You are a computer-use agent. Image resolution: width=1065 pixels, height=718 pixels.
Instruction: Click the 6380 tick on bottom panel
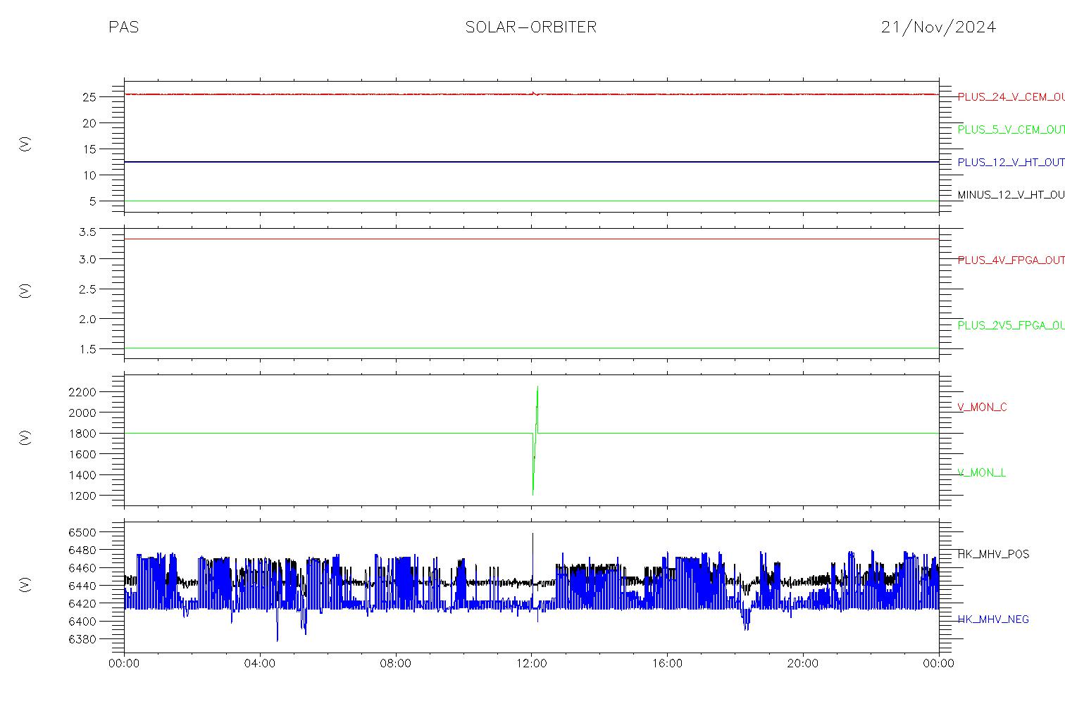coord(82,640)
